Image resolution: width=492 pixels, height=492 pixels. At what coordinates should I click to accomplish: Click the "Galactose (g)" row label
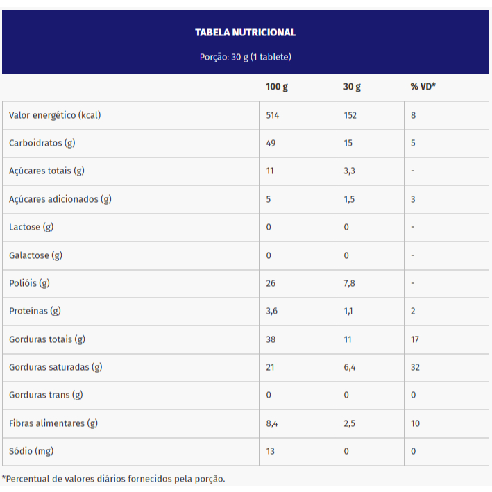click(35, 255)
